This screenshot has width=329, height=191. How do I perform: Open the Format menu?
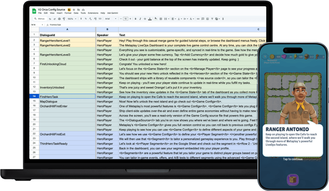[x=67, y=13]
